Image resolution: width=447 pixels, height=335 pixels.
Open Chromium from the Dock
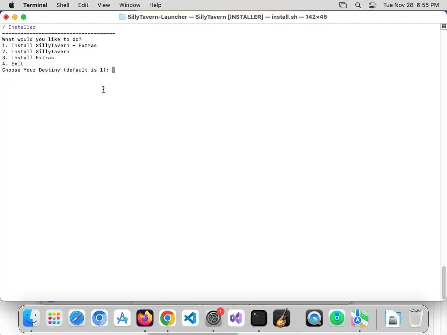pyautogui.click(x=100, y=318)
